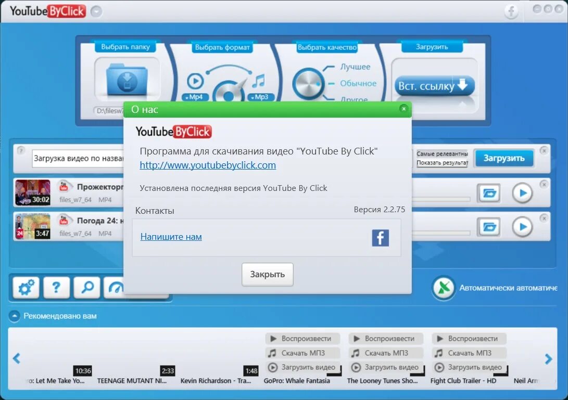Click Загрузить видео for GoPro: Whale Fantasia
568x400 pixels.
coord(302,367)
